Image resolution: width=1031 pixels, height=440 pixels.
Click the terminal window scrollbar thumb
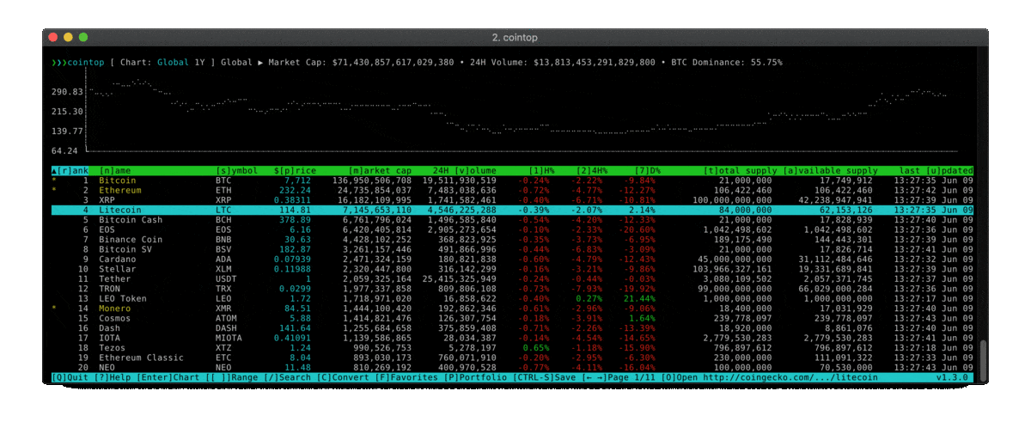tap(983, 359)
